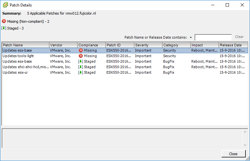The height and width of the screenshot is (161, 250).
Task: Click the '5 Applicable Patches' summary text
Action: [x=61, y=13]
